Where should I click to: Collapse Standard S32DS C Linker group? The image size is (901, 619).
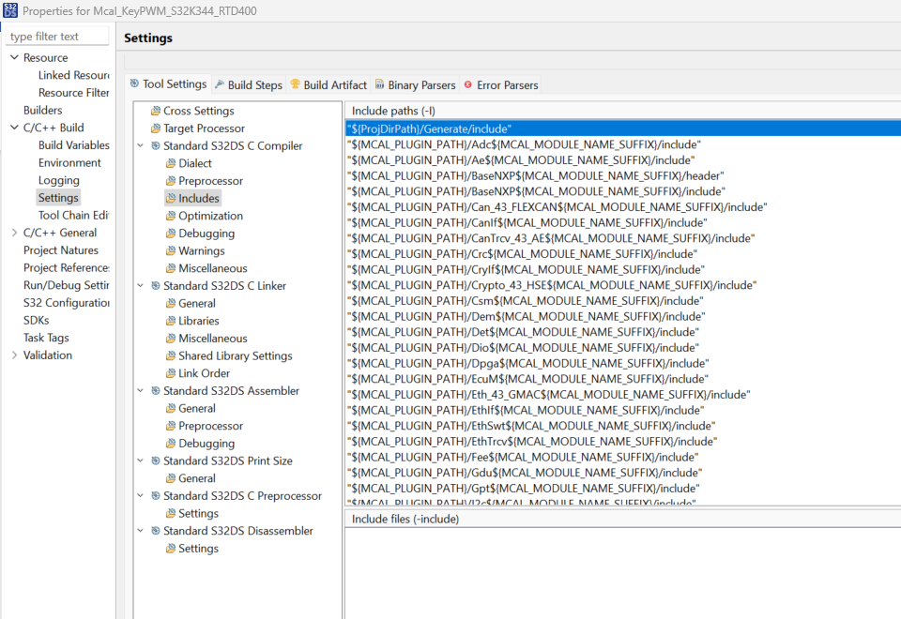(x=140, y=286)
